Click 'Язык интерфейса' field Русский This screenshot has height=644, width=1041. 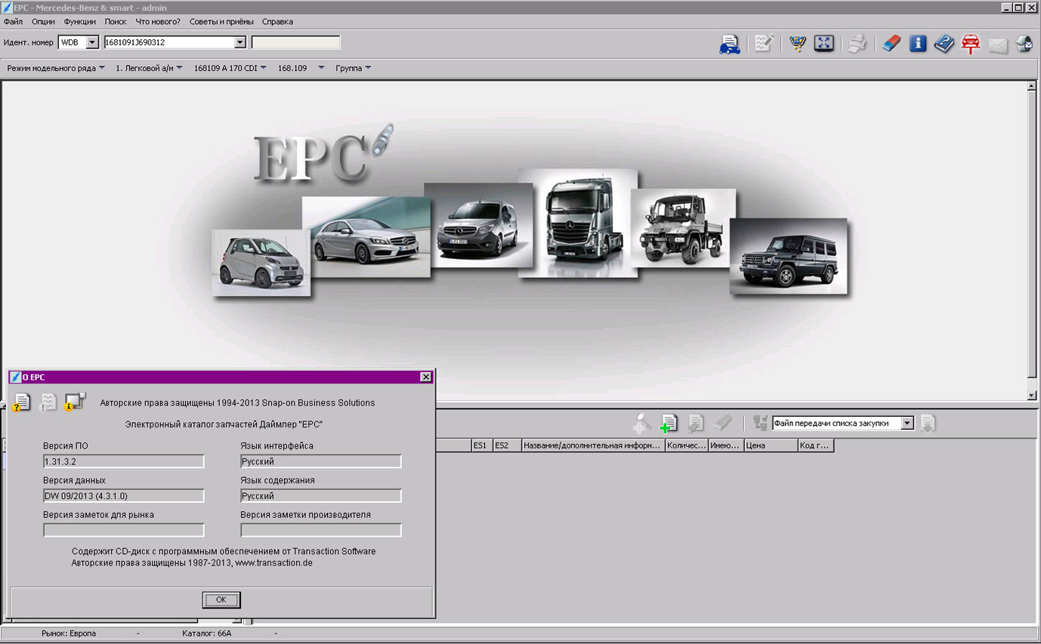pos(321,461)
